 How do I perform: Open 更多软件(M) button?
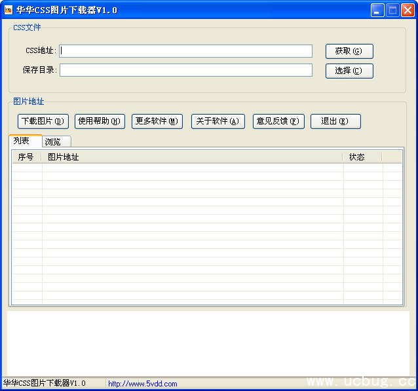[157, 121]
